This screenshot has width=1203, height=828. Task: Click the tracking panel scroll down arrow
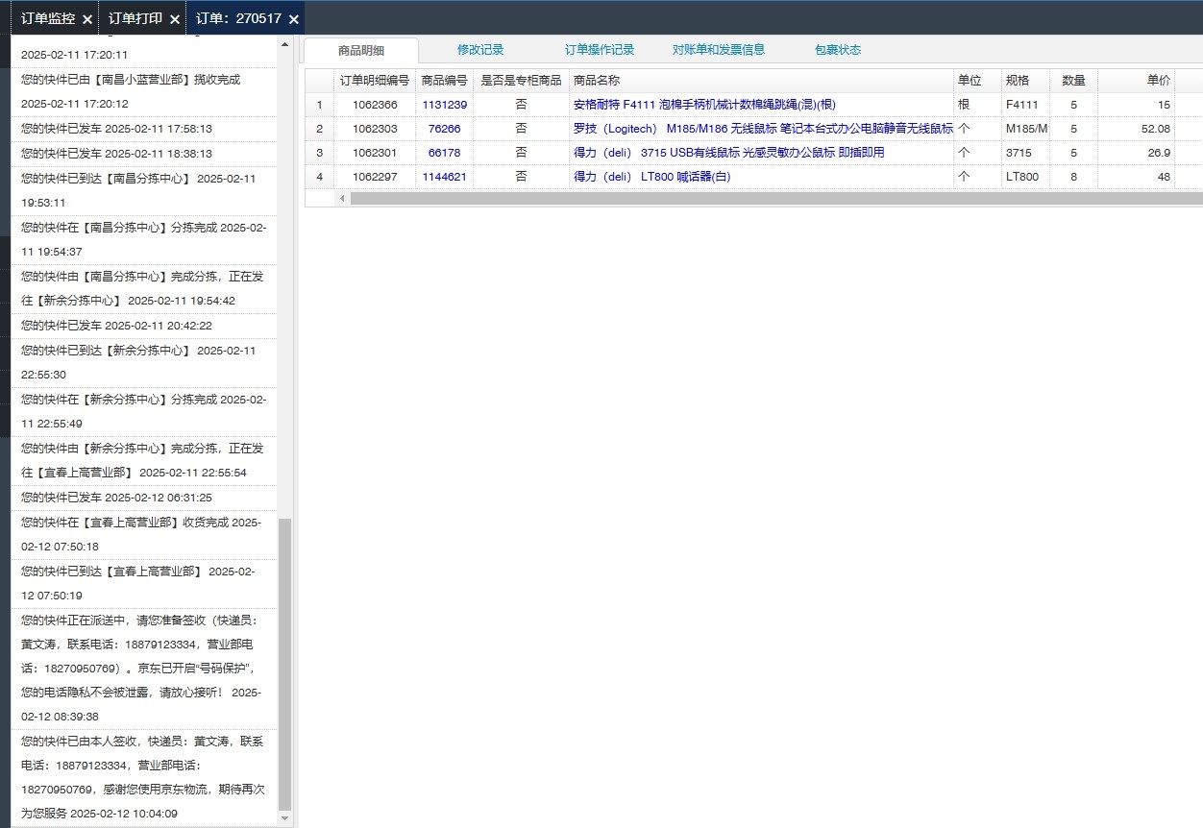pyautogui.click(x=284, y=818)
